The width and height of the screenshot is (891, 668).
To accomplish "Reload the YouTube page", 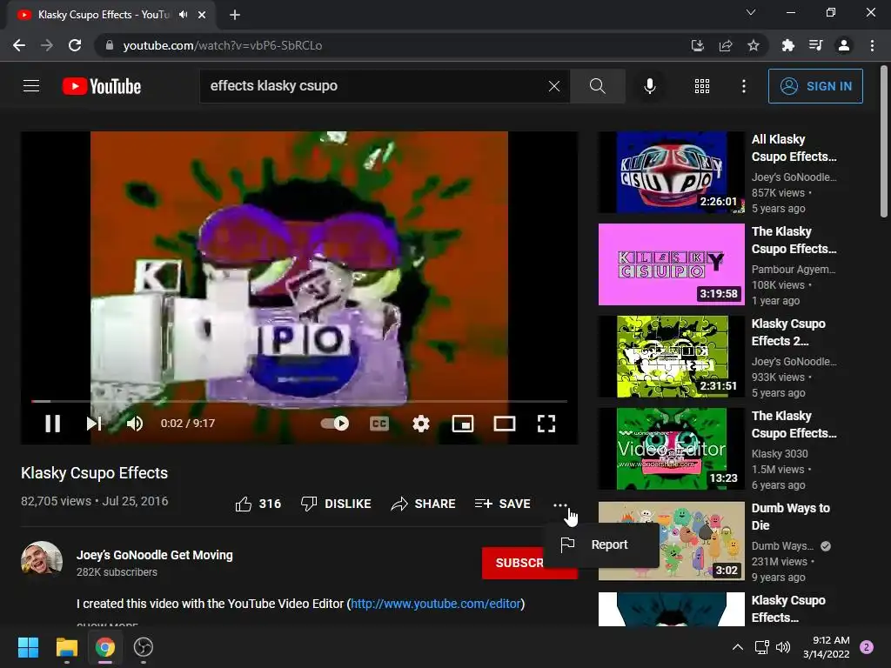I will click(75, 45).
